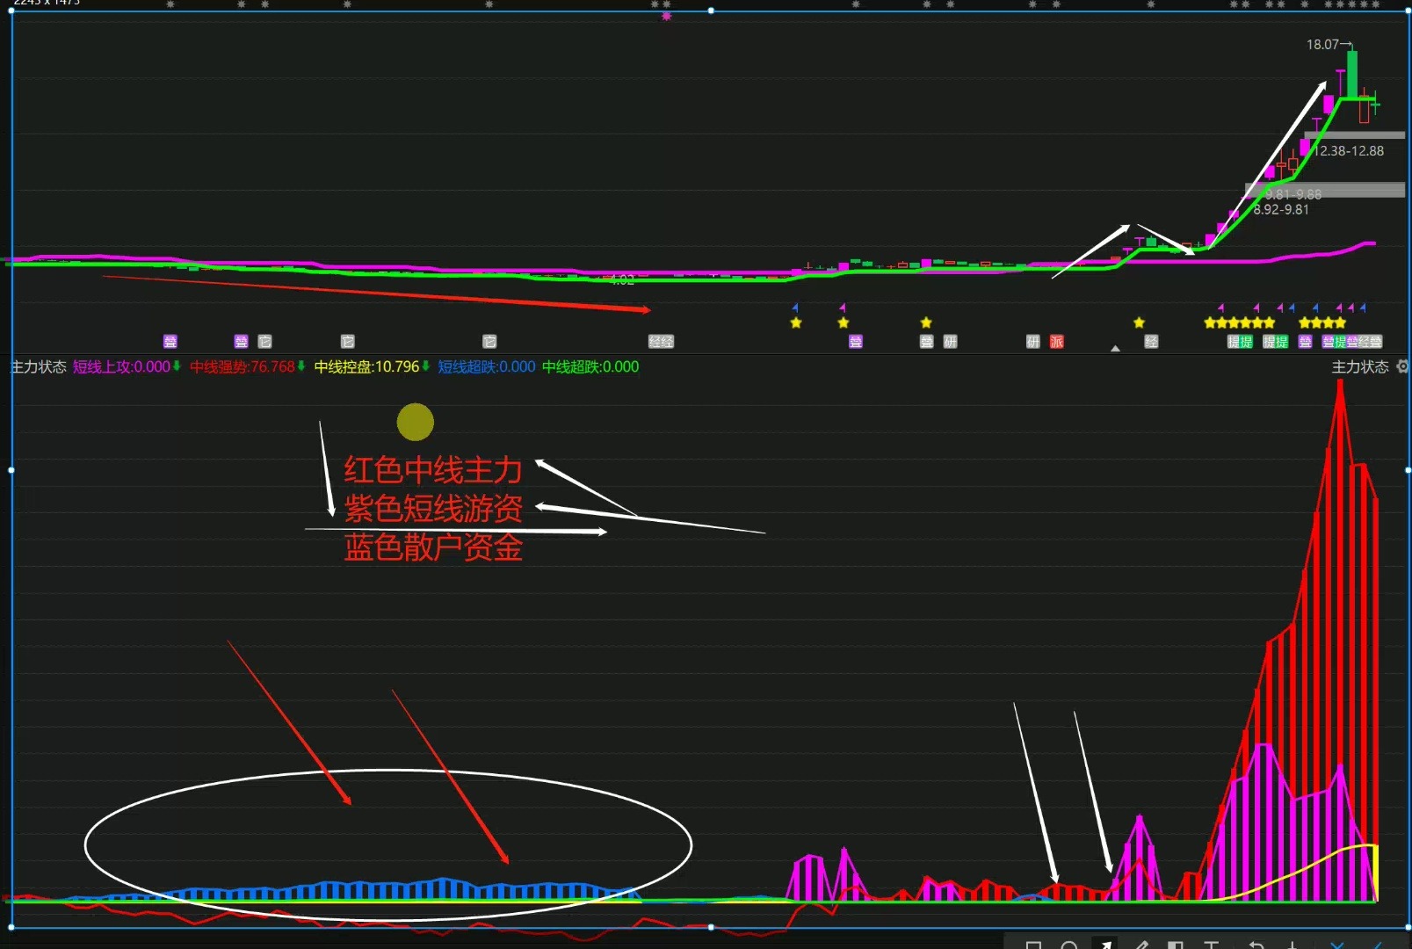
Task: Cancel the screenshot with the X icon
Action: [x=1337, y=945]
